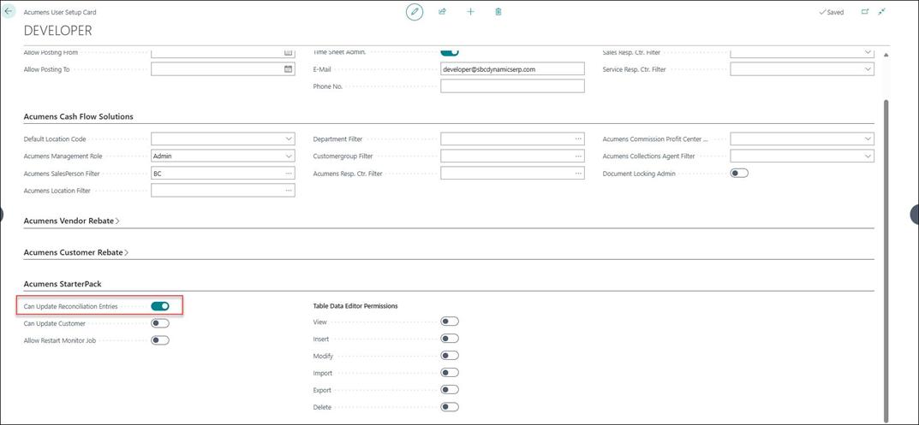Open Sales Resp. Ctr. Filter dropdown
919x425 pixels.
(868, 53)
